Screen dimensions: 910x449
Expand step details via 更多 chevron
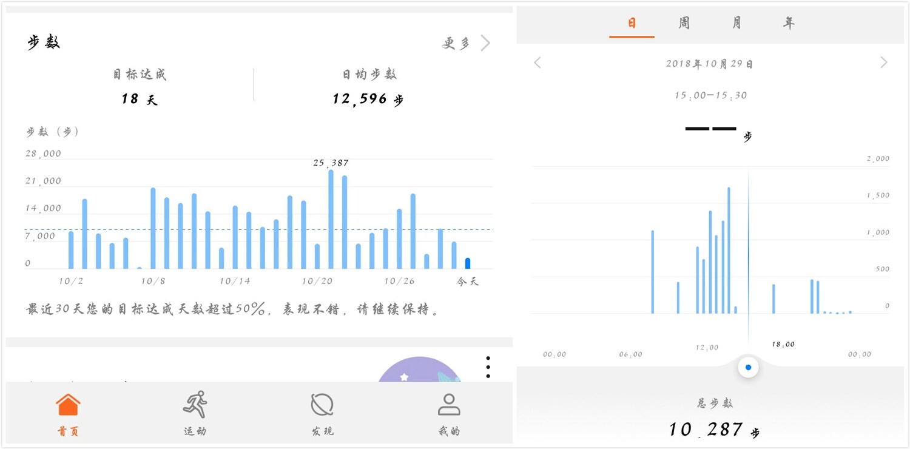485,43
